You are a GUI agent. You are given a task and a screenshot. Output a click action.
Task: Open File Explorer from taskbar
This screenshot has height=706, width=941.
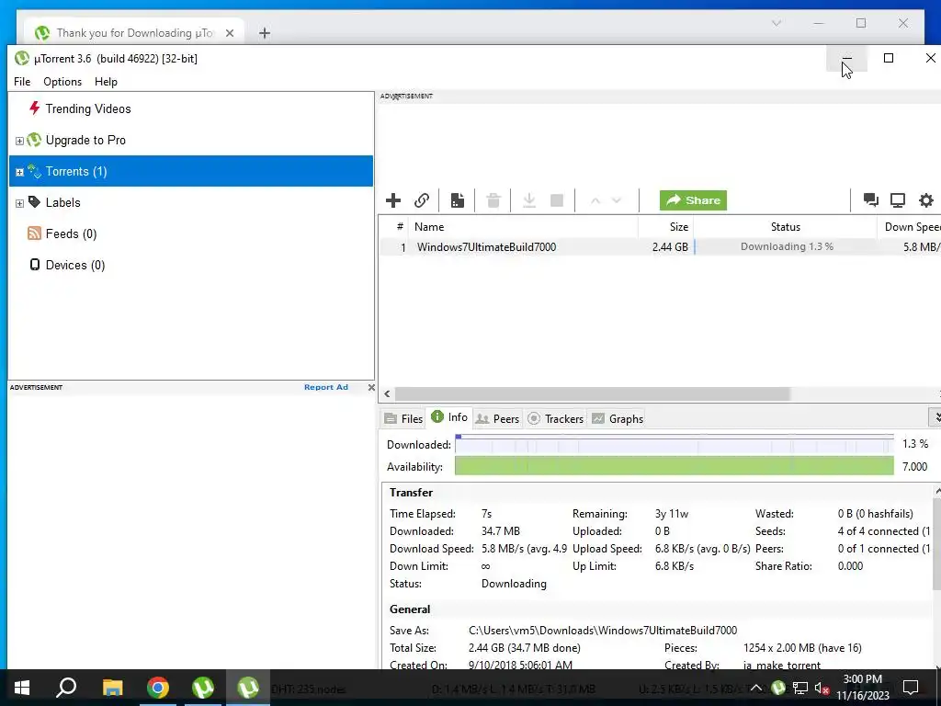point(112,688)
